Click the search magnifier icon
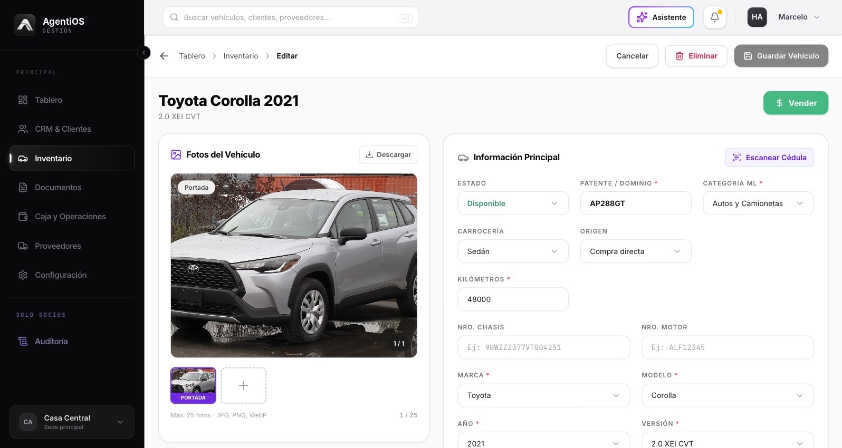This screenshot has height=448, width=842. click(174, 17)
